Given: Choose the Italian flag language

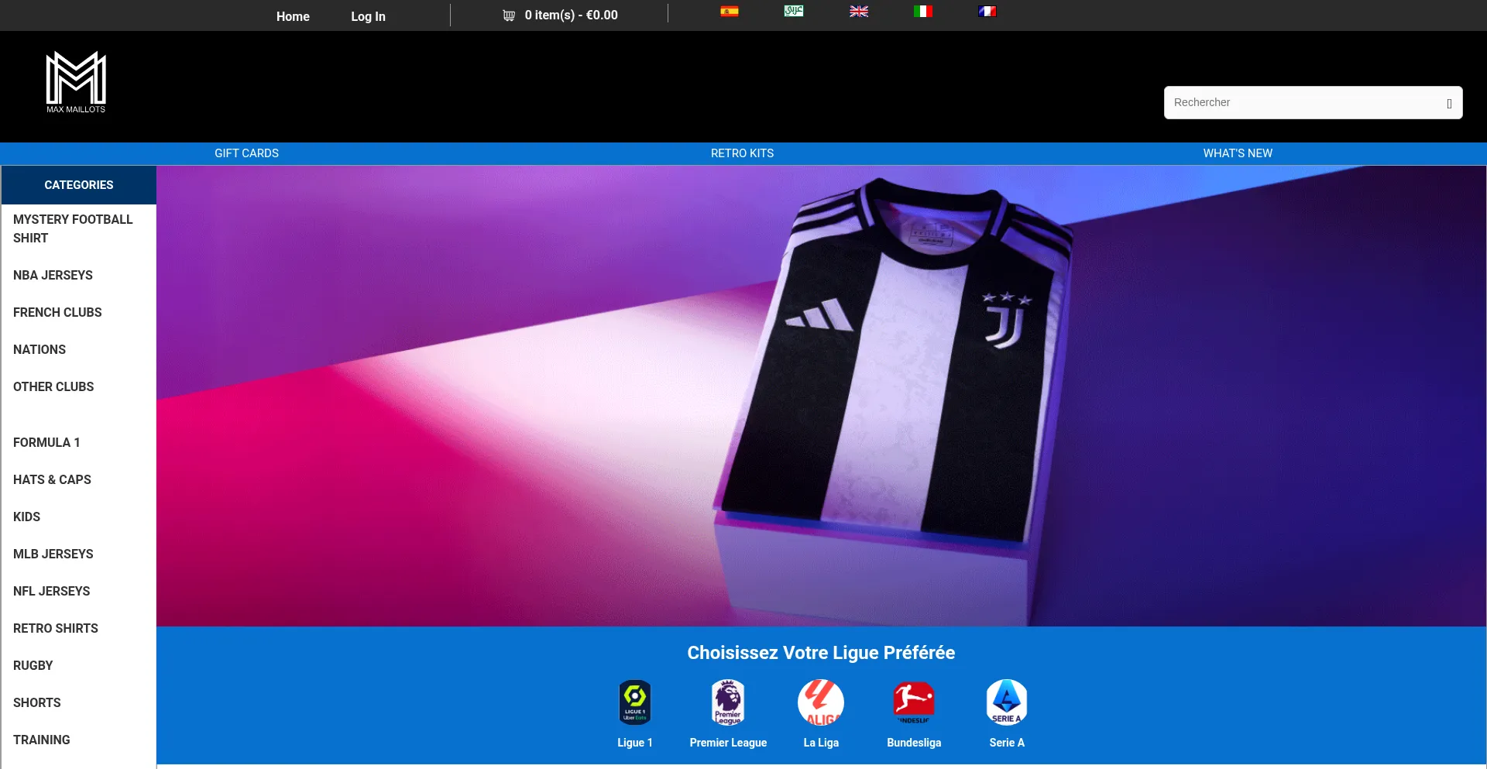Looking at the screenshot, I should click(x=923, y=11).
